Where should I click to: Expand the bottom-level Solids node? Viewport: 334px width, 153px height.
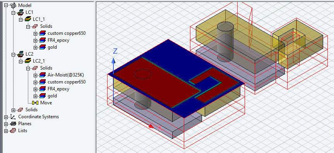point(14,110)
